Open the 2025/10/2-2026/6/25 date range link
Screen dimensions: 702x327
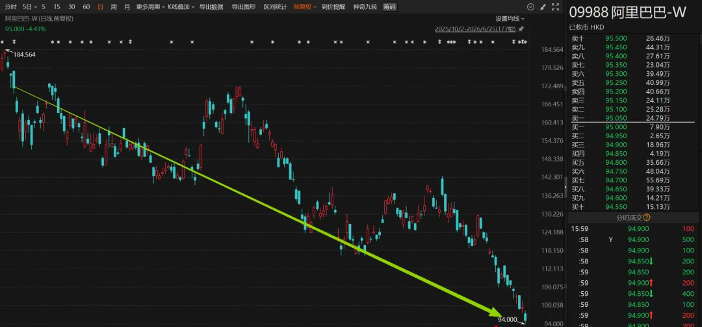(x=475, y=29)
